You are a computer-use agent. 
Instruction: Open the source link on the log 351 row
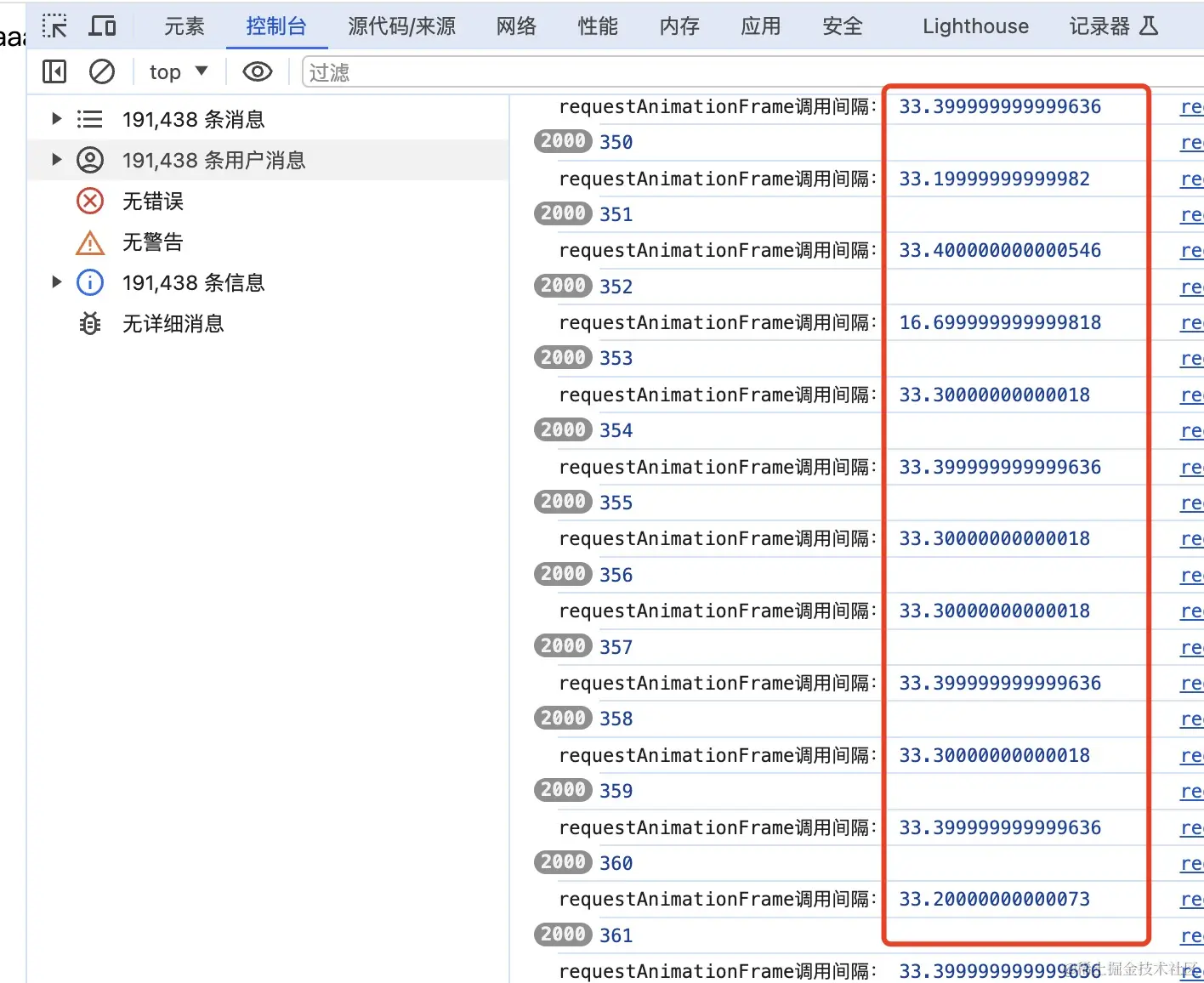(x=1191, y=215)
